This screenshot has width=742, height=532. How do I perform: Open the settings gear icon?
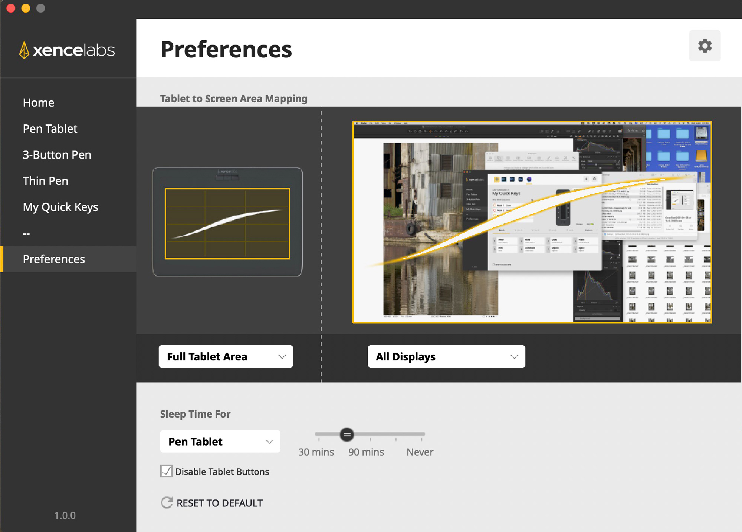coord(705,46)
